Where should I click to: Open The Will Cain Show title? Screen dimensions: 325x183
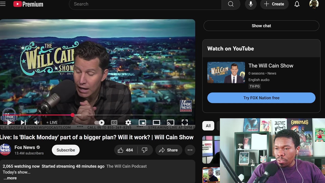point(271,66)
